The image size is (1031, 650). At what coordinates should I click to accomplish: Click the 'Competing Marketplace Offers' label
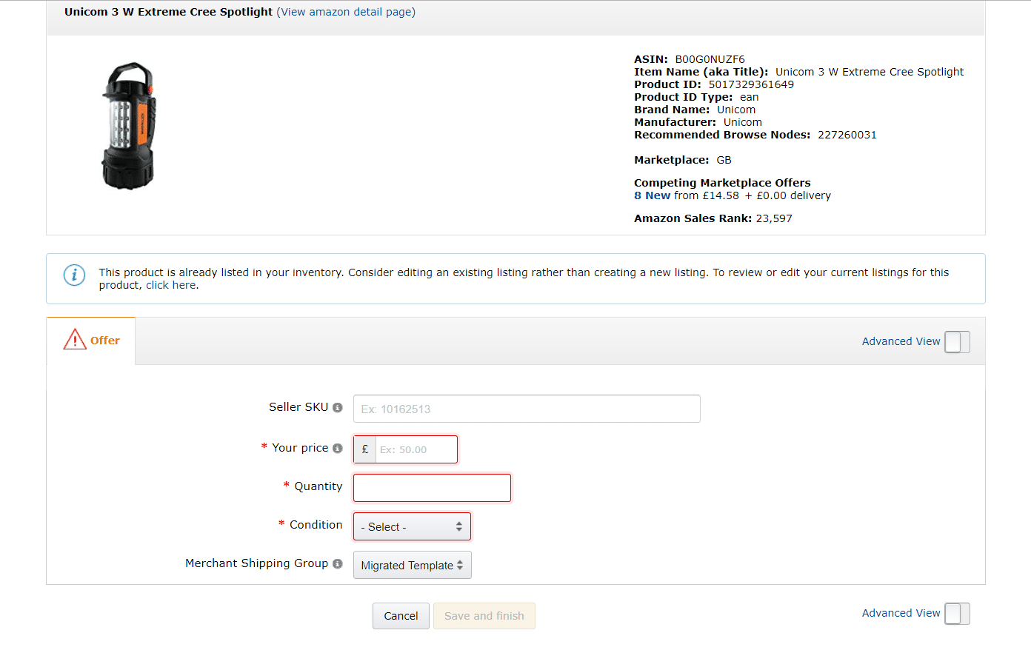coord(722,183)
